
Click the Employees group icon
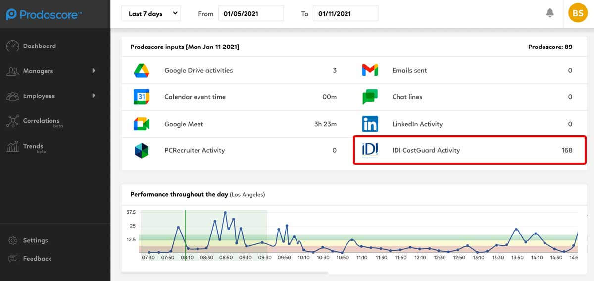[12, 96]
